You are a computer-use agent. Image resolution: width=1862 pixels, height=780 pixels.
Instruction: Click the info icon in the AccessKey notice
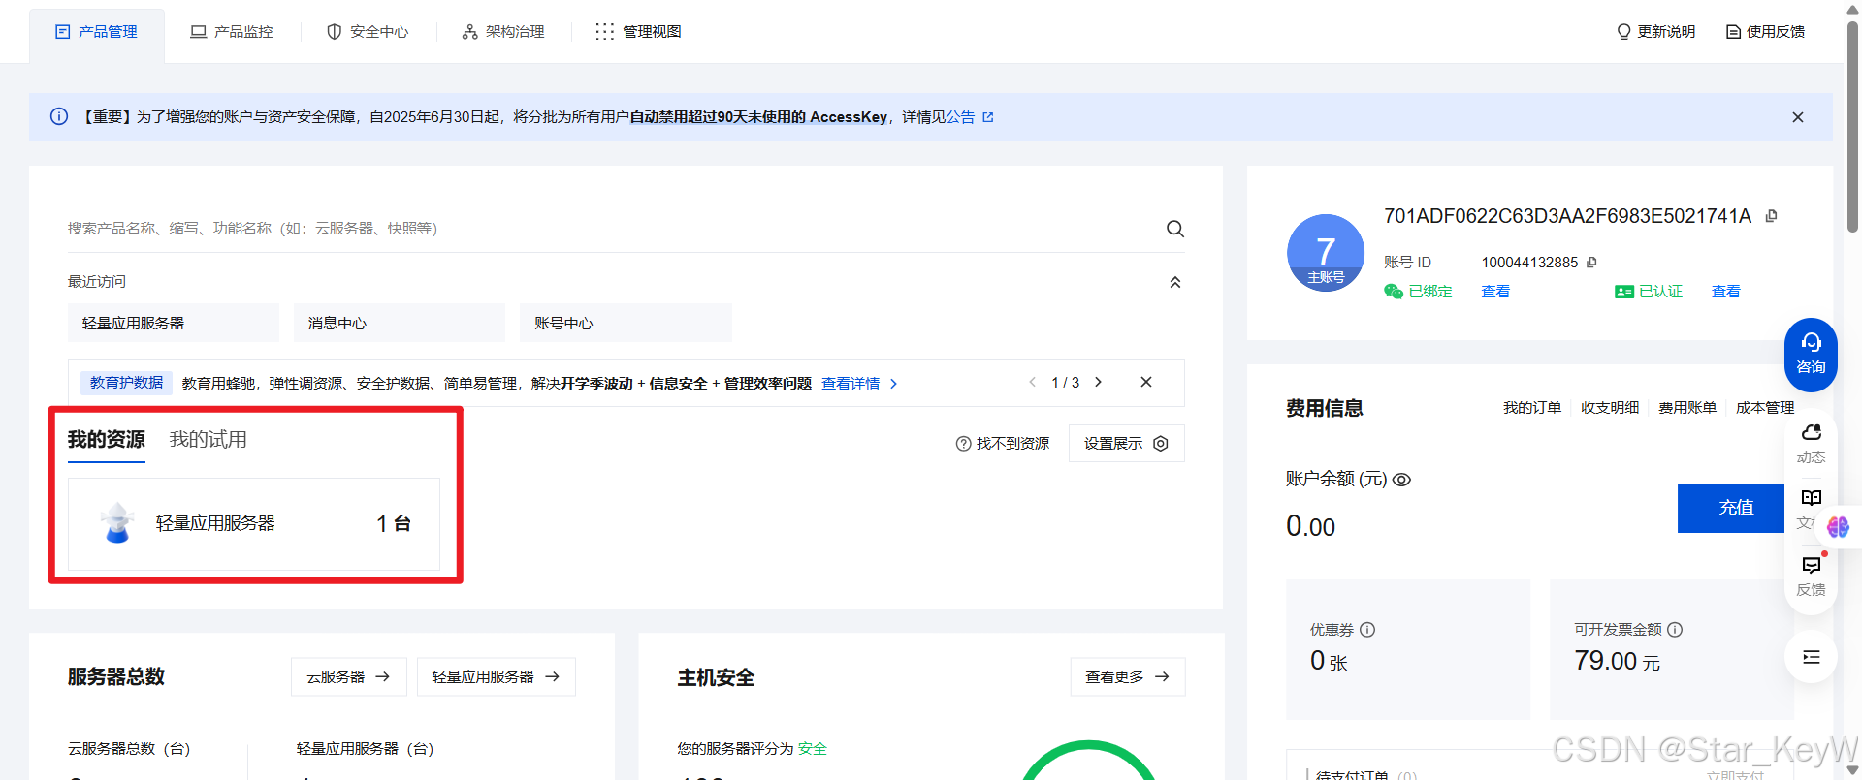[x=59, y=117]
